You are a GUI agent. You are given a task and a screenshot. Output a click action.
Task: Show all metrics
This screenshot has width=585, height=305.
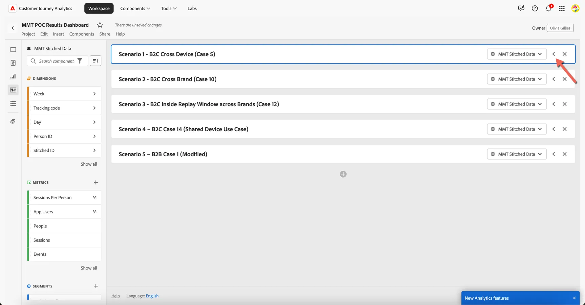tap(89, 268)
